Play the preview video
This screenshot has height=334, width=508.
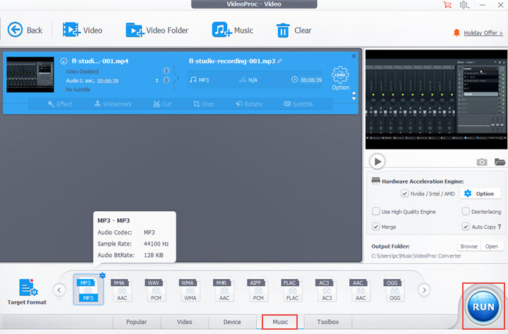click(377, 161)
